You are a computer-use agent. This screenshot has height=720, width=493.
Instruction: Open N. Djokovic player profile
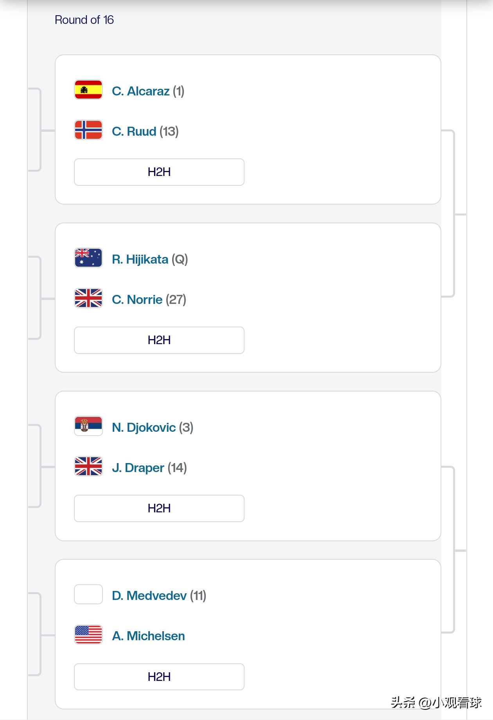[144, 427]
